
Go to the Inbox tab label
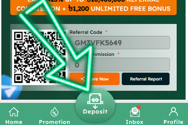click(134, 122)
